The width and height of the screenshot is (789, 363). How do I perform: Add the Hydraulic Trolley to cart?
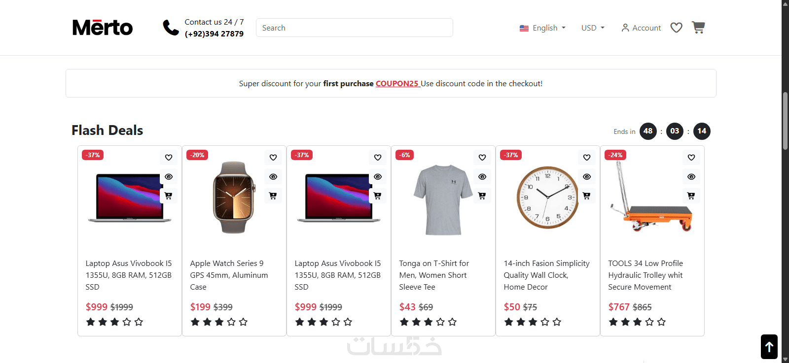tap(691, 196)
